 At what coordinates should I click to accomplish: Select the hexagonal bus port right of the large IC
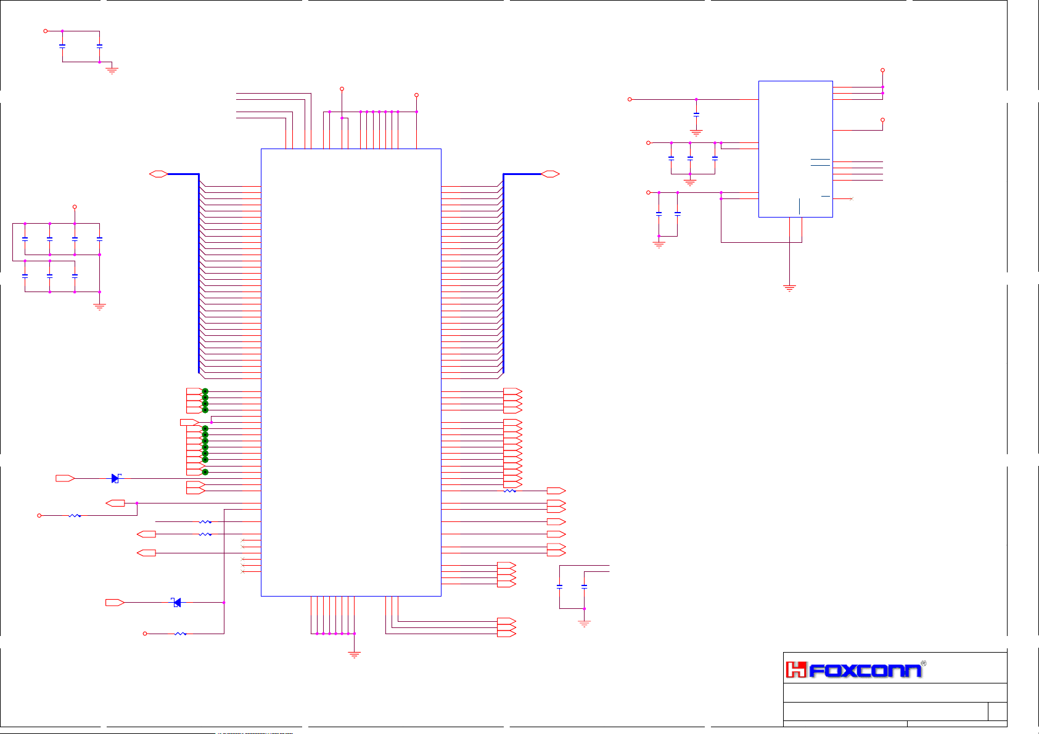(x=550, y=174)
